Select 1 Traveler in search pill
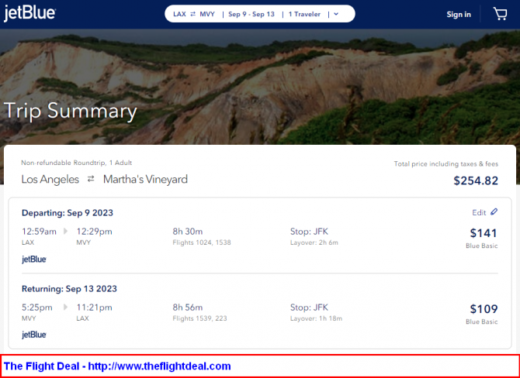The image size is (520, 378). (x=304, y=14)
